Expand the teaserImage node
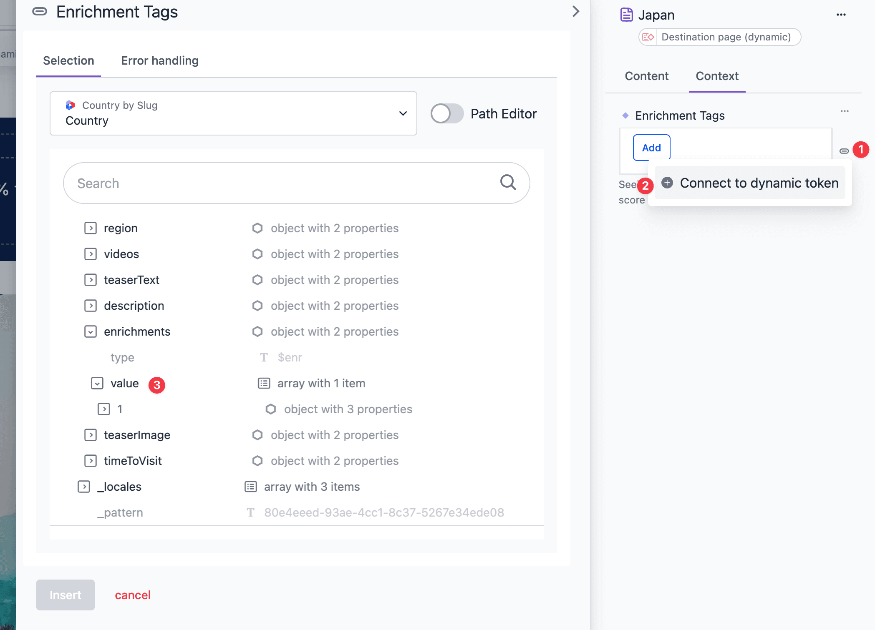Image resolution: width=875 pixels, height=630 pixels. pyautogui.click(x=91, y=435)
